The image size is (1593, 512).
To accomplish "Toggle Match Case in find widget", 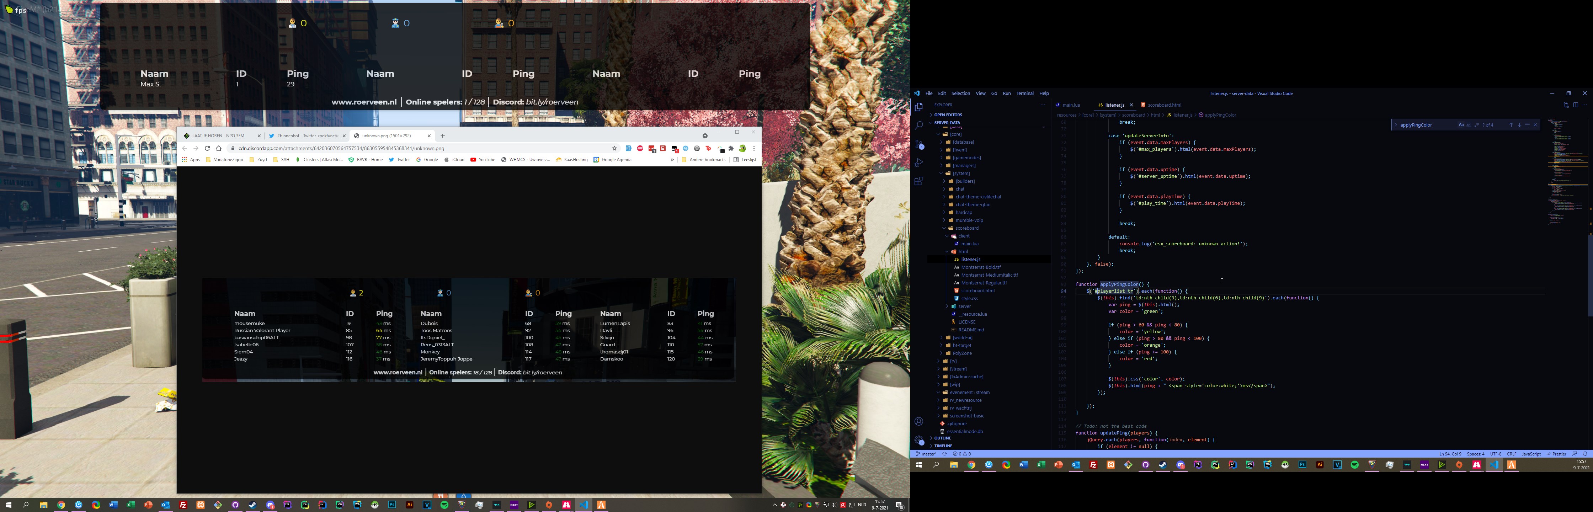I will (x=1461, y=125).
